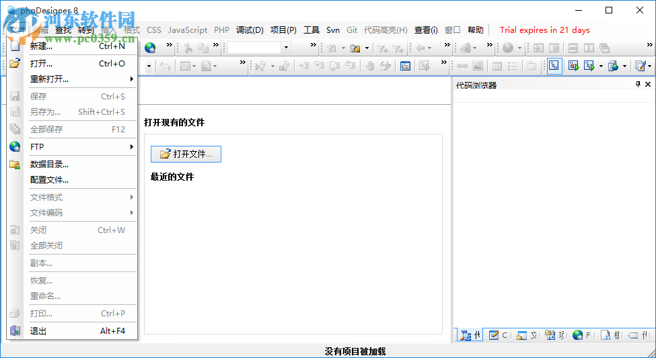Open the toolbar combo box dropdown arrow
The height and width of the screenshot is (358, 656).
click(x=286, y=47)
